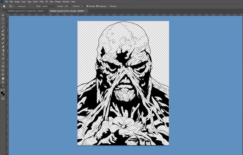Select the Pen tool
This screenshot has height=155, width=243.
coord(3,59)
